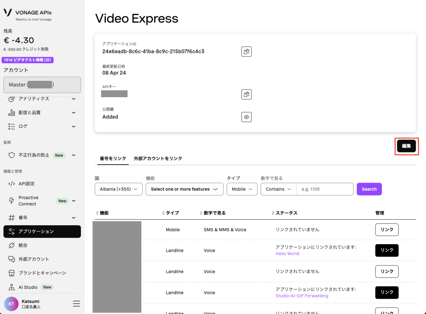Screen dimensions: 426x314
Task: Sort by the 数字で見る column header
Action: click(x=213, y=213)
